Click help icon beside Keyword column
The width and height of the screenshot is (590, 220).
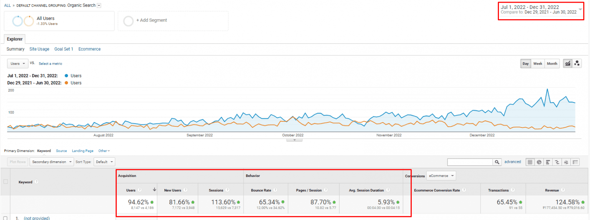36,182
